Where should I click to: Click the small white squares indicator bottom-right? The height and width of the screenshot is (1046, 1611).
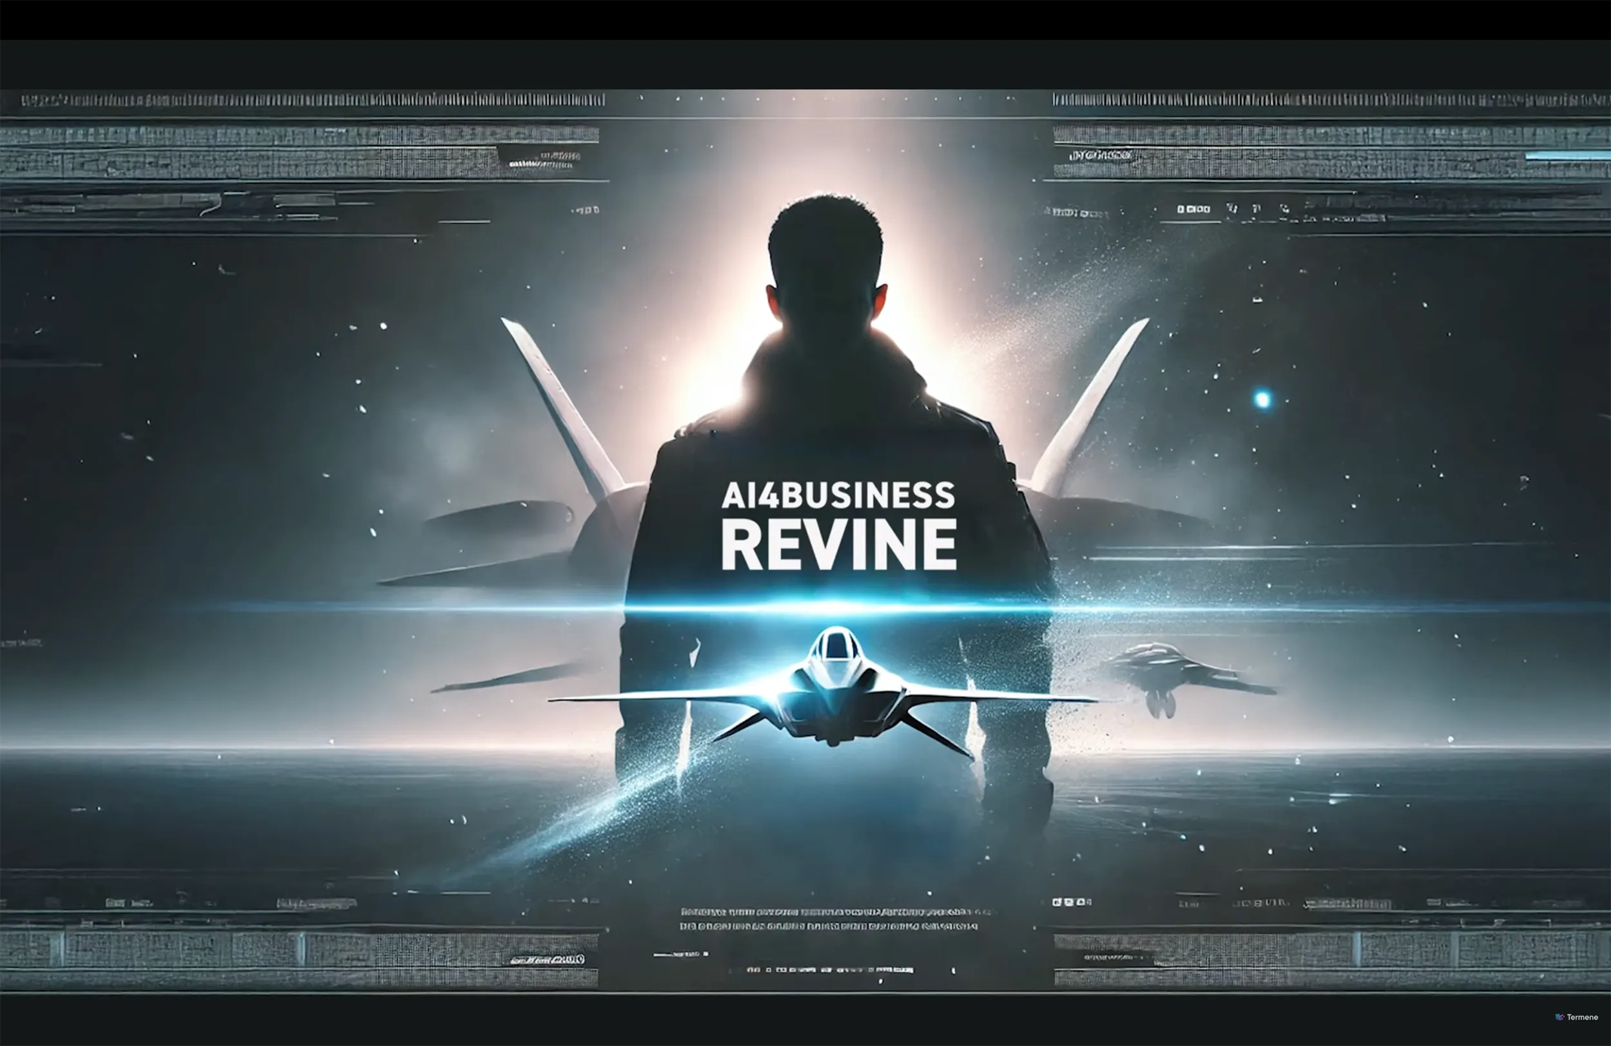coord(1072,902)
